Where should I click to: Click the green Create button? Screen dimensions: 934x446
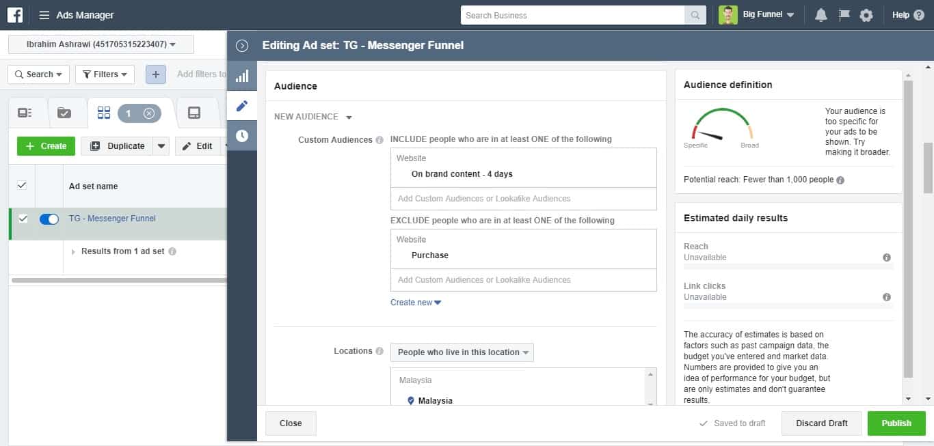tap(46, 146)
